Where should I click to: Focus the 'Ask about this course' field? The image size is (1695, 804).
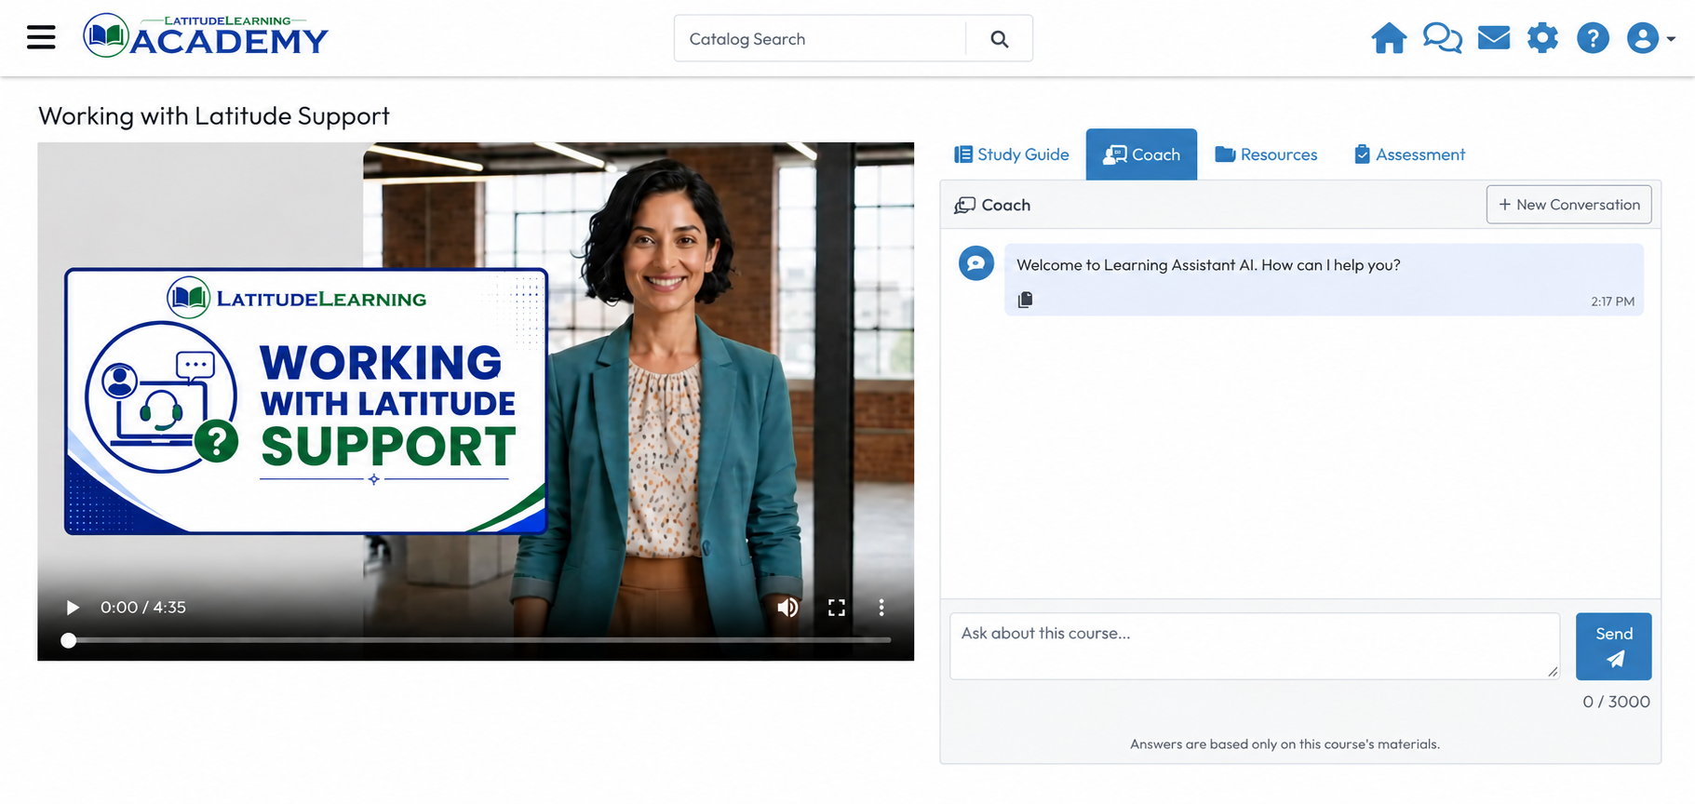tap(1255, 646)
